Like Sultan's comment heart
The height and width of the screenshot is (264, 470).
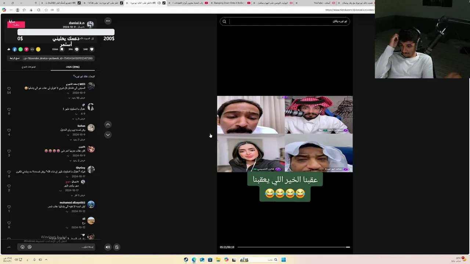point(9,130)
